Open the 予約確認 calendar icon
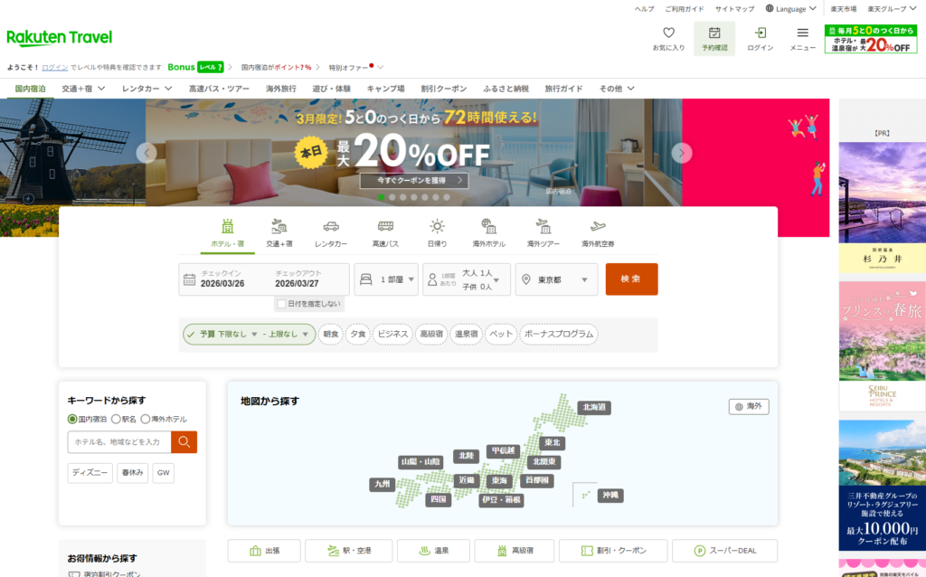The width and height of the screenshot is (926, 577). coord(714,33)
